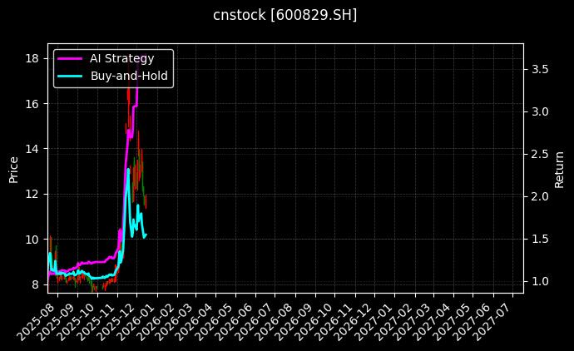
Task: Click the 8 price tick label
Action: tap(34, 284)
